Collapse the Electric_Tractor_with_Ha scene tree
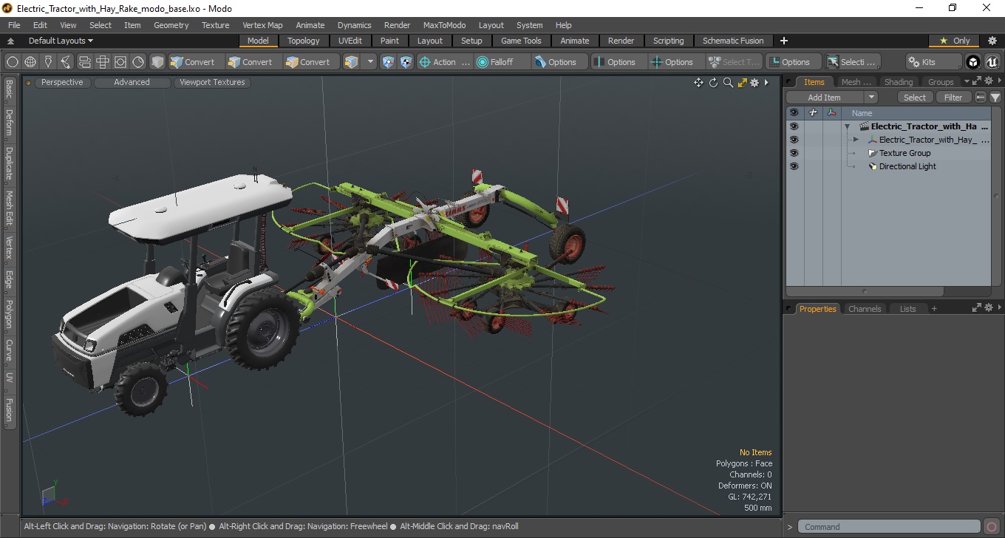This screenshot has width=1005, height=538. 847,126
